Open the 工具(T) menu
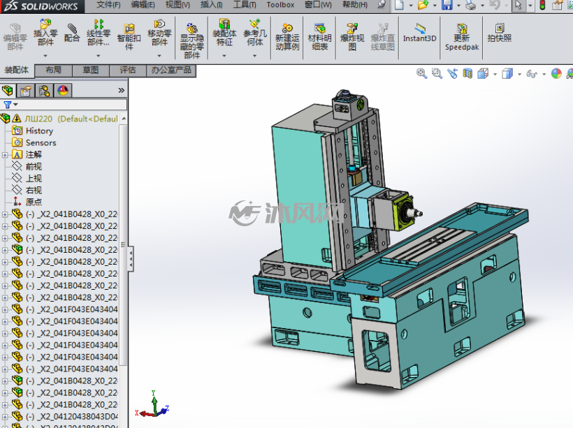This screenshot has height=428, width=573. point(245,5)
